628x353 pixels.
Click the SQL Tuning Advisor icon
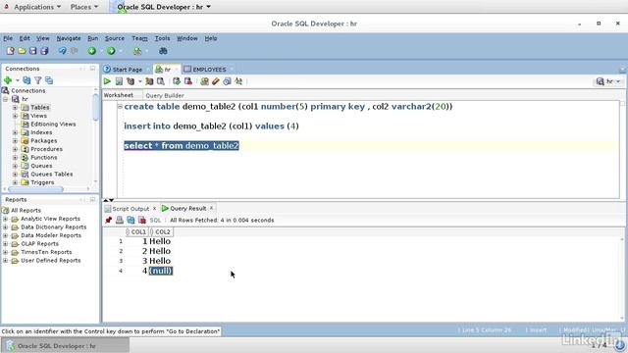tap(161, 81)
